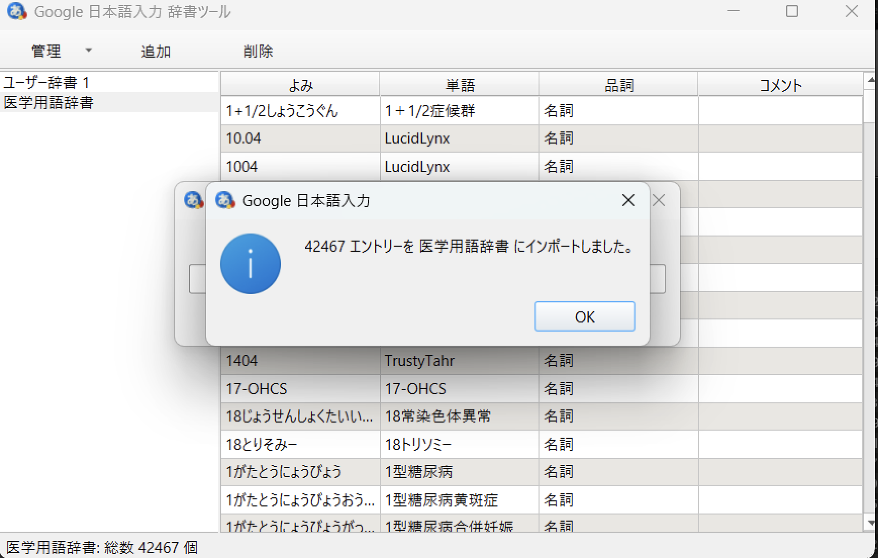The width and height of the screenshot is (878, 558).
Task: Open the 管理 dropdown menu
Action: click(x=46, y=51)
